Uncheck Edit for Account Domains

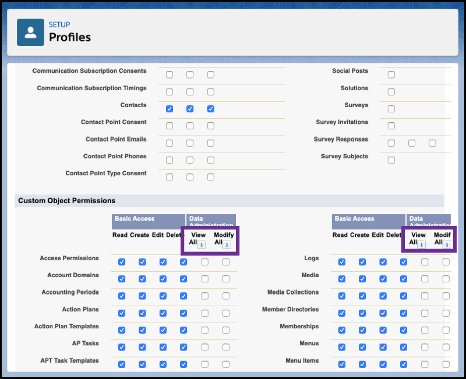coord(163,279)
